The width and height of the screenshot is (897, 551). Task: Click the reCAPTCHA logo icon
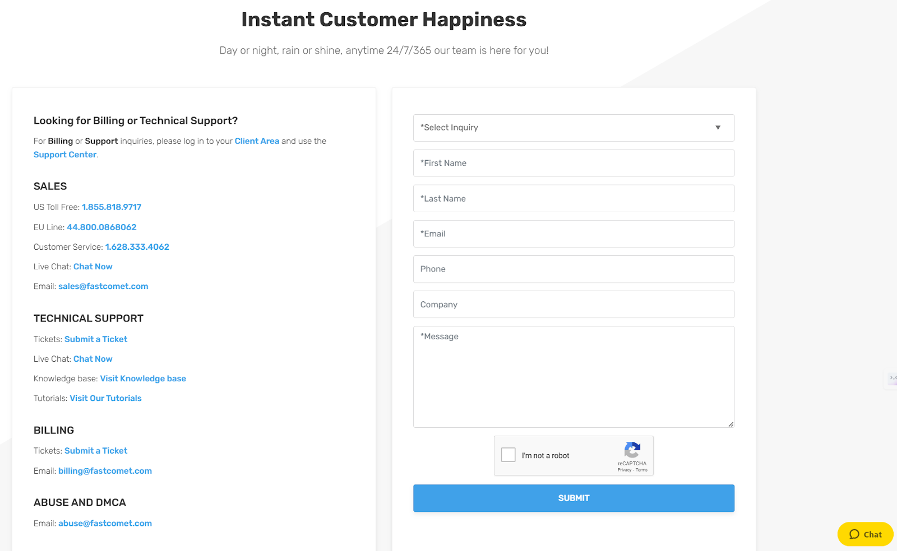[x=632, y=450]
